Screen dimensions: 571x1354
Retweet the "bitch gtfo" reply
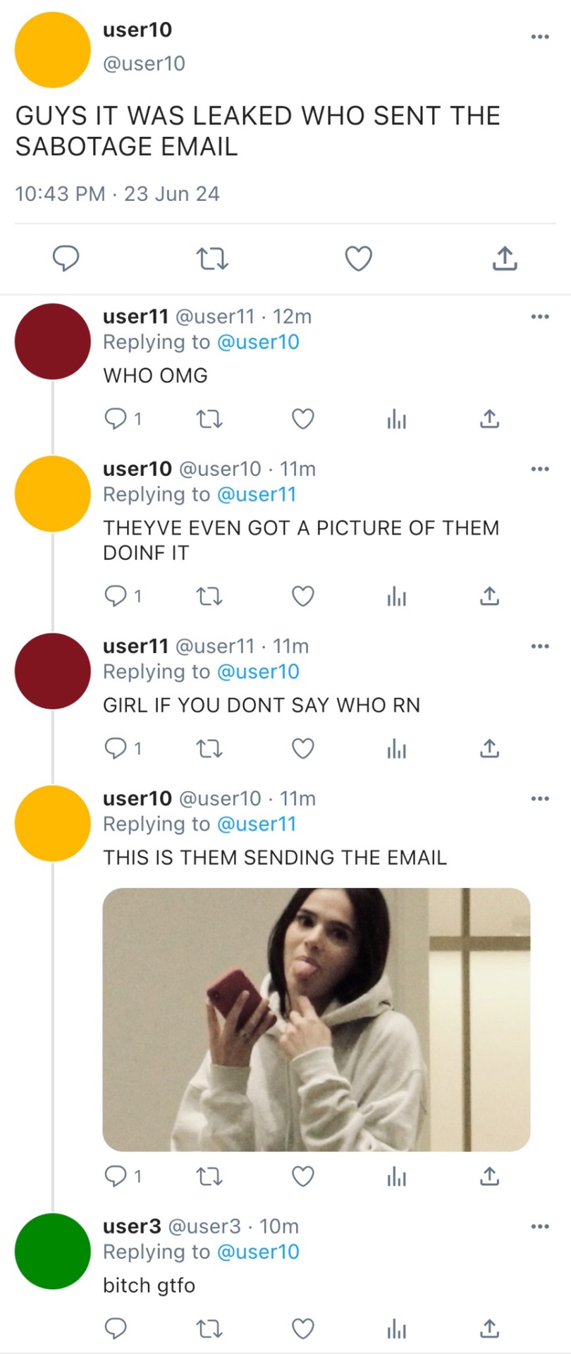coord(209,1329)
